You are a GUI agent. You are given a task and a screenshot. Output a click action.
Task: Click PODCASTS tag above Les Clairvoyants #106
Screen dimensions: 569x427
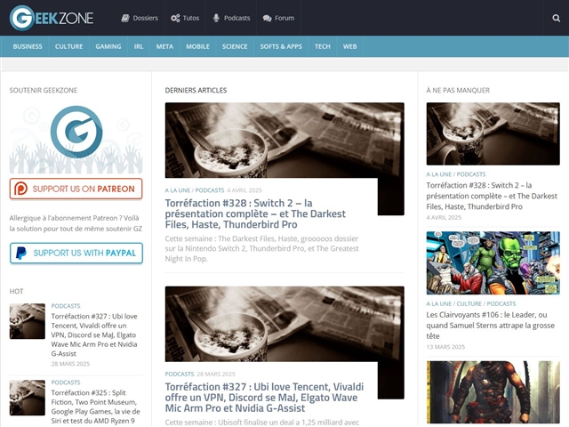tap(501, 303)
